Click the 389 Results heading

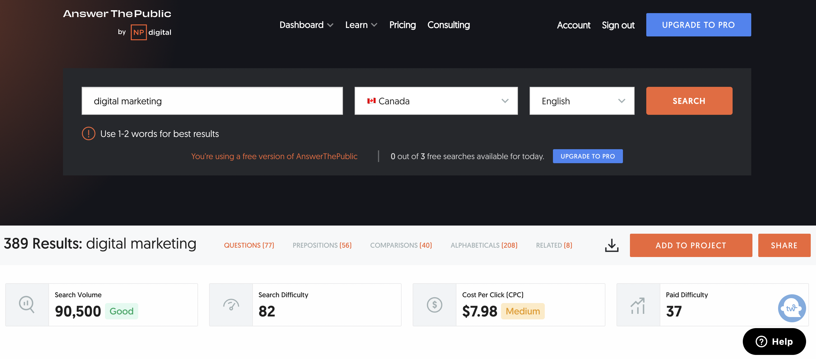click(x=100, y=244)
